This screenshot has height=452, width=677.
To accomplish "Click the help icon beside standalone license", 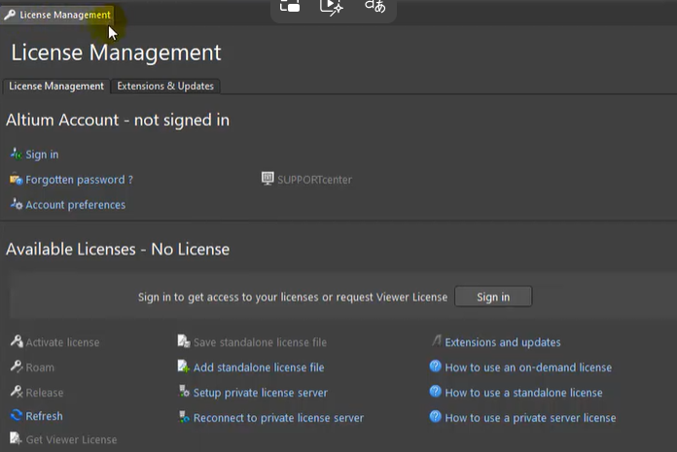I will (435, 392).
